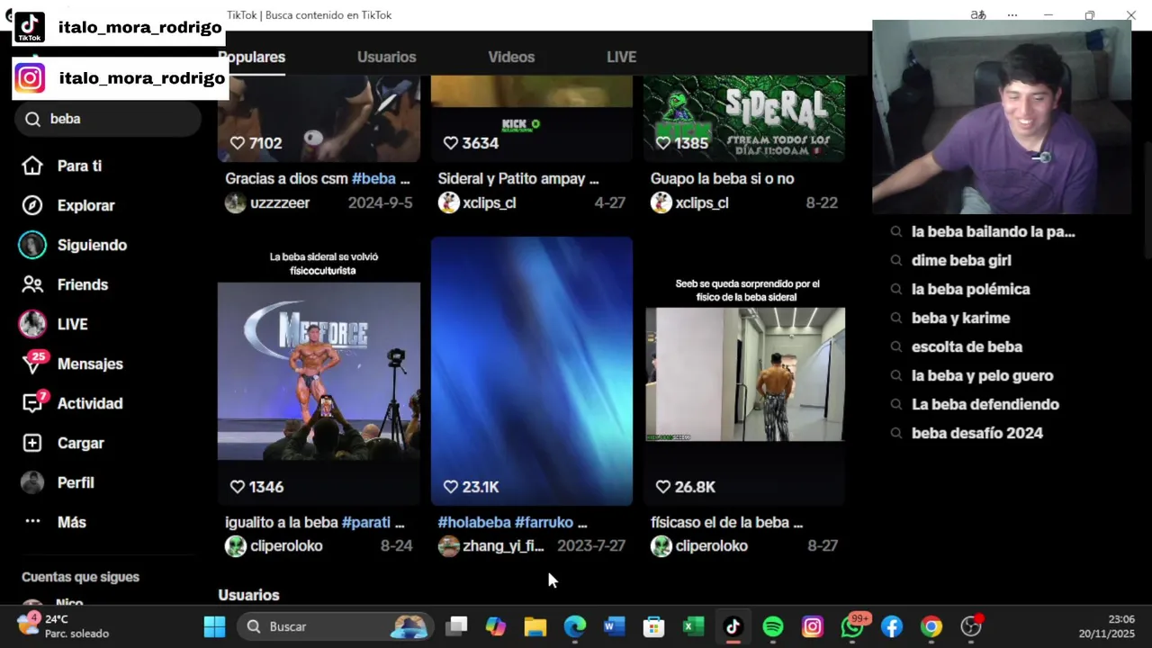Image resolution: width=1152 pixels, height=648 pixels.
Task: Click físicaso el de la beba caption
Action: 726,522
